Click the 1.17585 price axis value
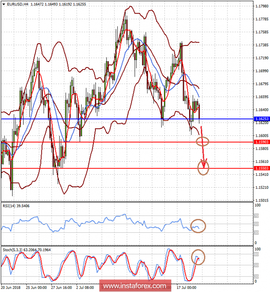Image resolution: width=270 pixels, height=292 pixels. pyautogui.click(x=262, y=32)
